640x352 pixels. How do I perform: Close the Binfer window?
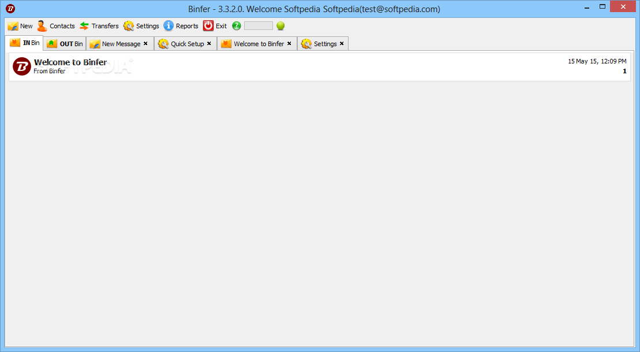(x=623, y=6)
